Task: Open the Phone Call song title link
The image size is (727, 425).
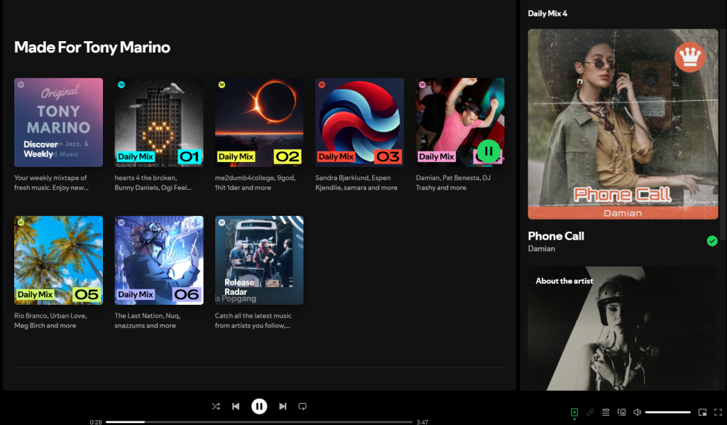Action: click(556, 236)
